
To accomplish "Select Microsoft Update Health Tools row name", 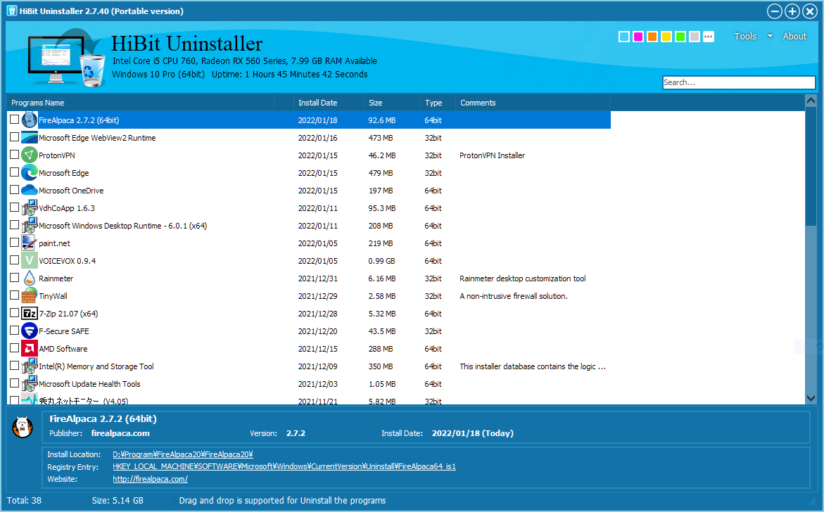I will click(89, 384).
